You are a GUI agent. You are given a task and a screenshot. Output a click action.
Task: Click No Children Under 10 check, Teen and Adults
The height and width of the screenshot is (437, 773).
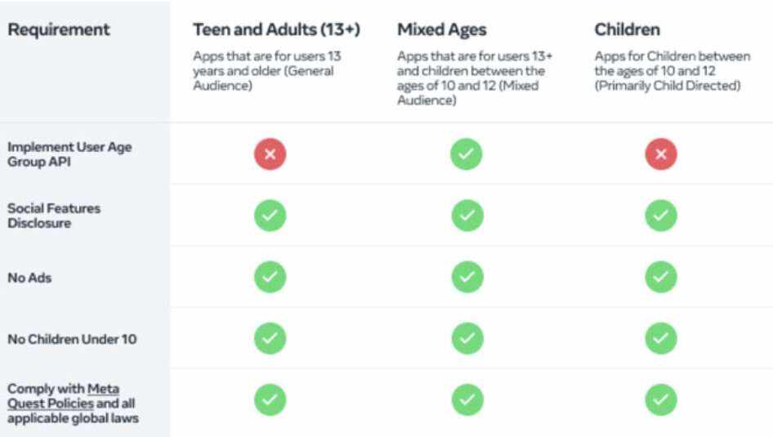tap(270, 338)
